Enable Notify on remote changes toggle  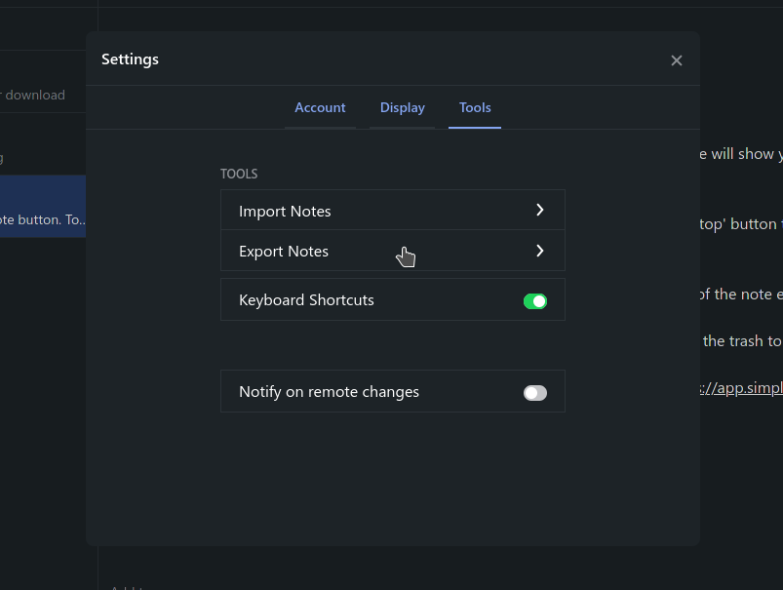click(535, 393)
